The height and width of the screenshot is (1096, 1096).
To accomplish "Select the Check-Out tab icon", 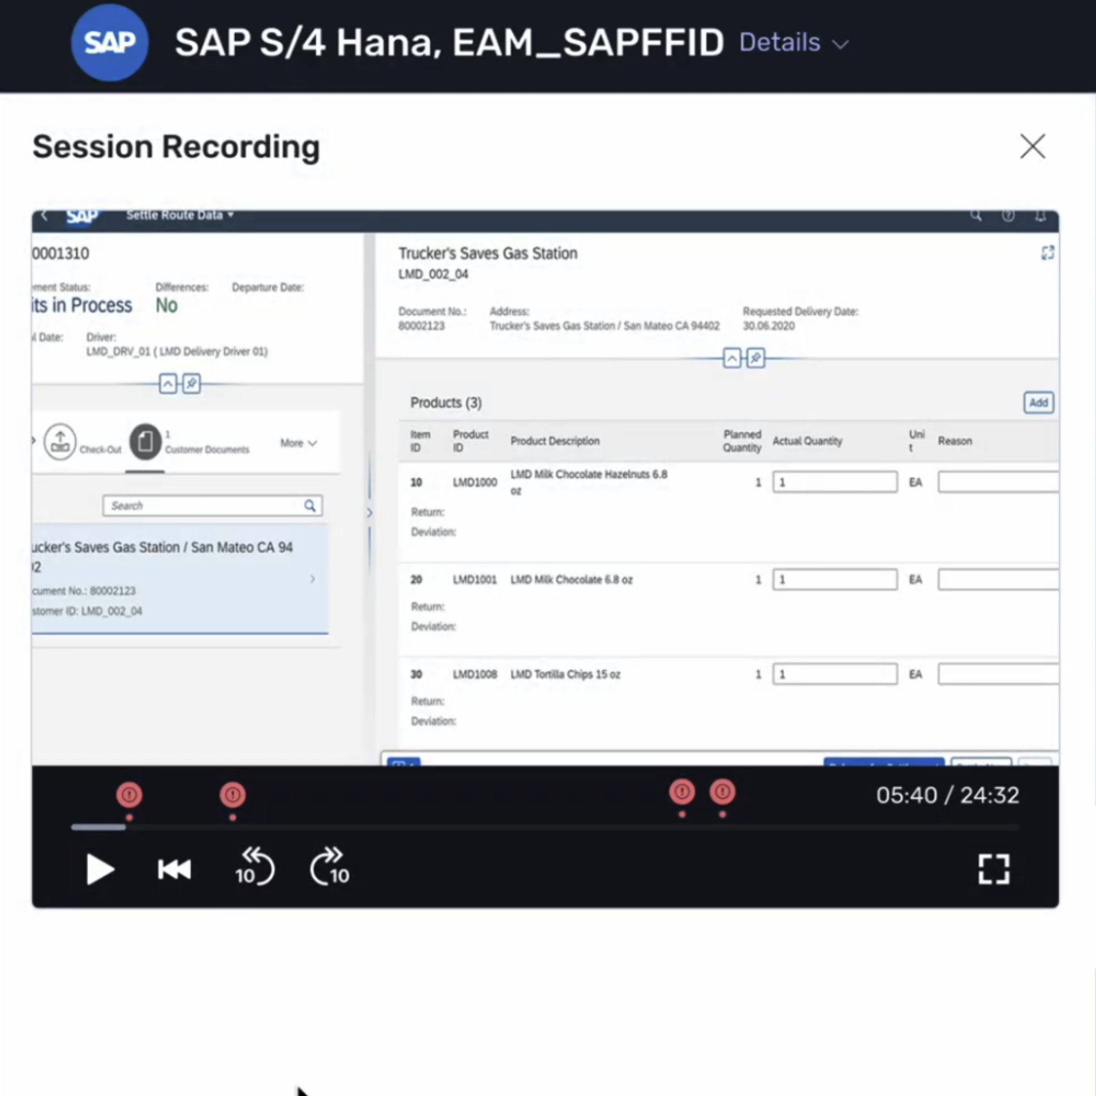I will coord(60,442).
